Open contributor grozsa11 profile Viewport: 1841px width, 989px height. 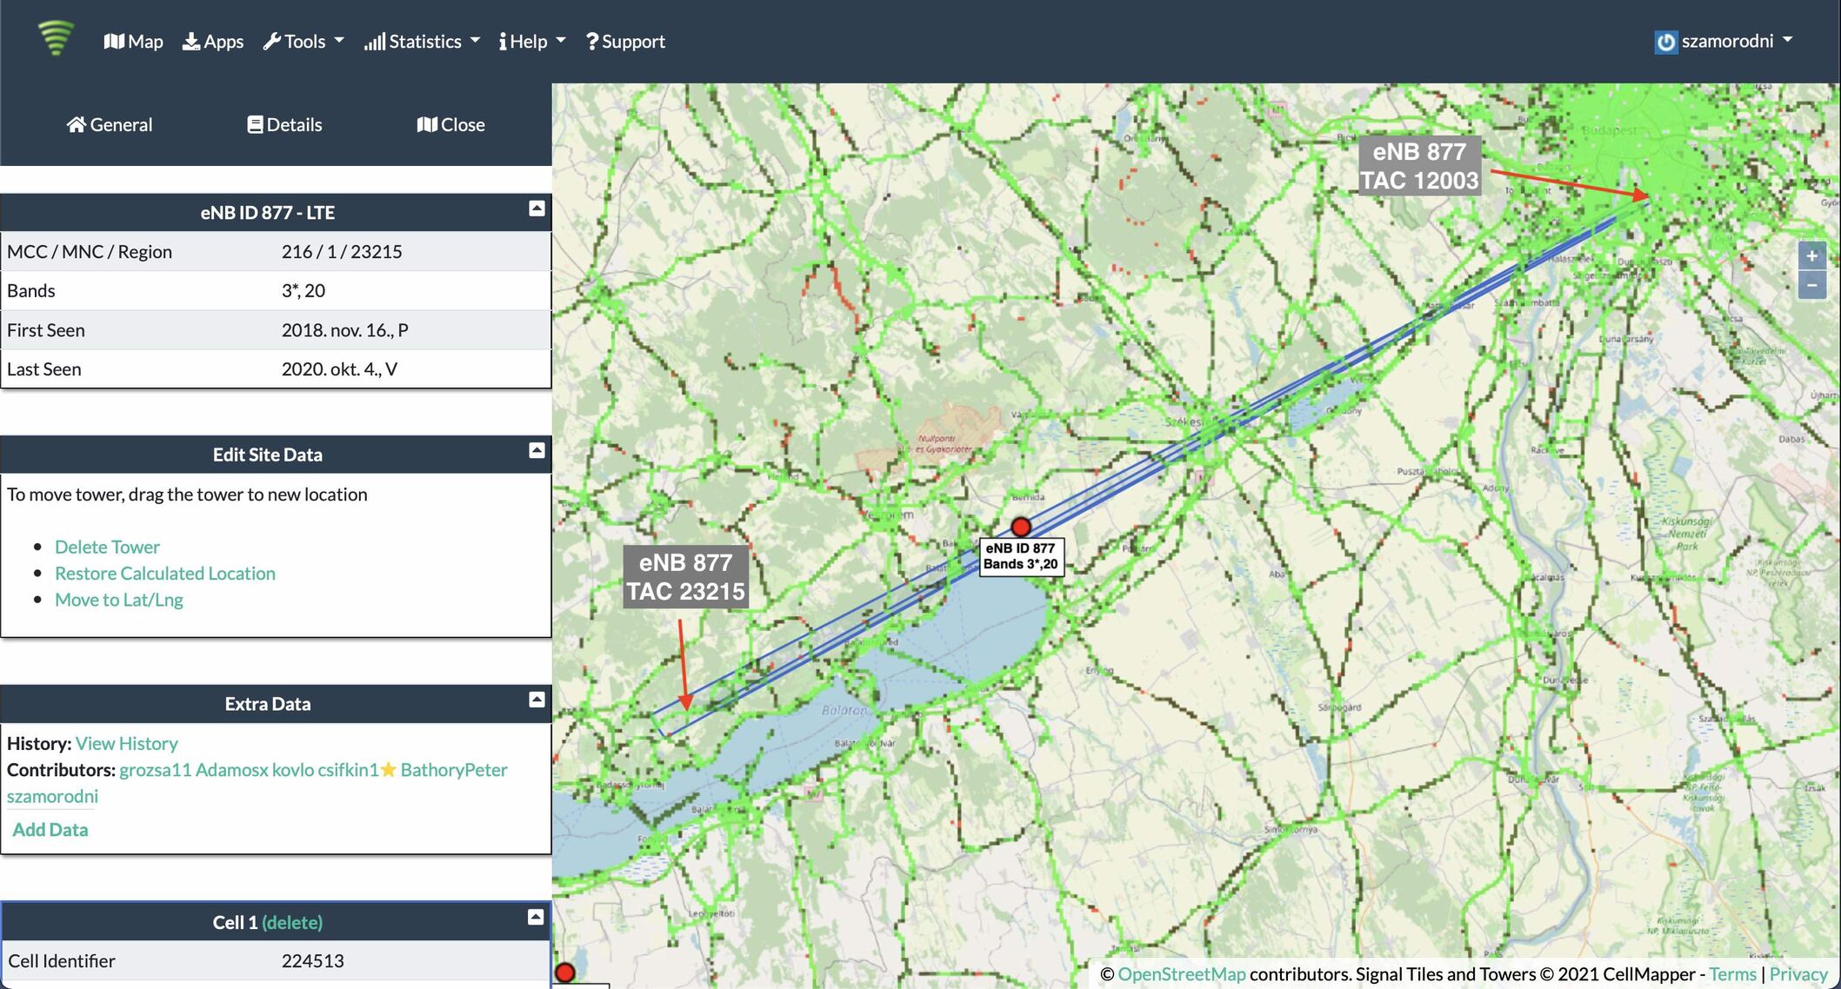[155, 770]
